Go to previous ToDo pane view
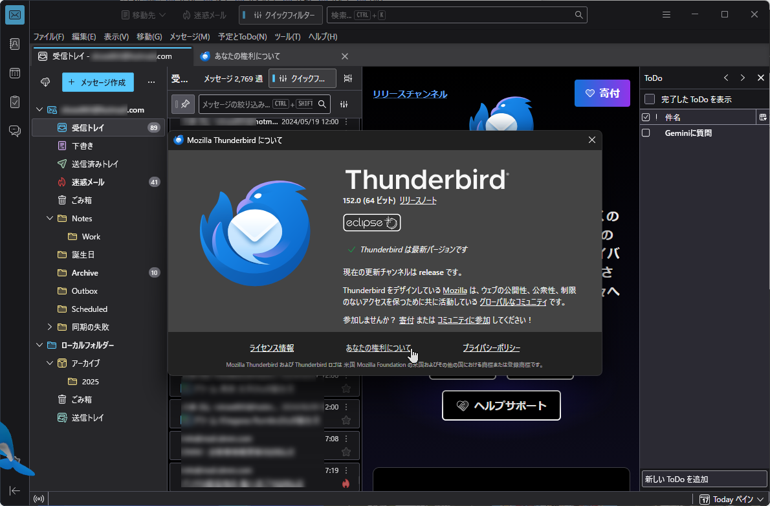Screen dimensions: 770x506 pyautogui.click(x=726, y=78)
